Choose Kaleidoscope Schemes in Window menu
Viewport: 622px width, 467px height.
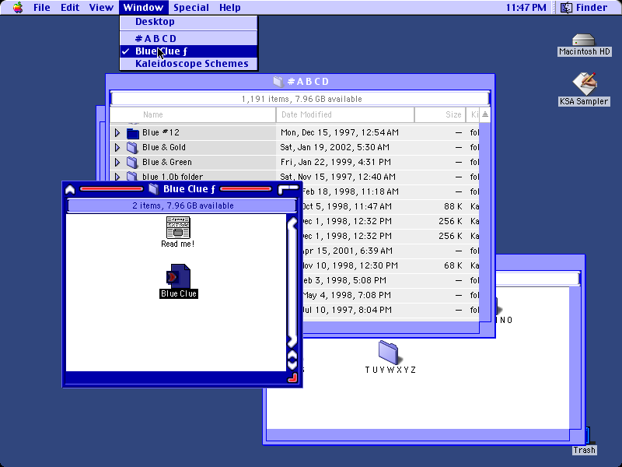pyautogui.click(x=189, y=64)
